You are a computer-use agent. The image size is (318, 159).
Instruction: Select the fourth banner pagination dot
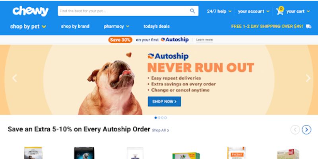[x=165, y=118]
